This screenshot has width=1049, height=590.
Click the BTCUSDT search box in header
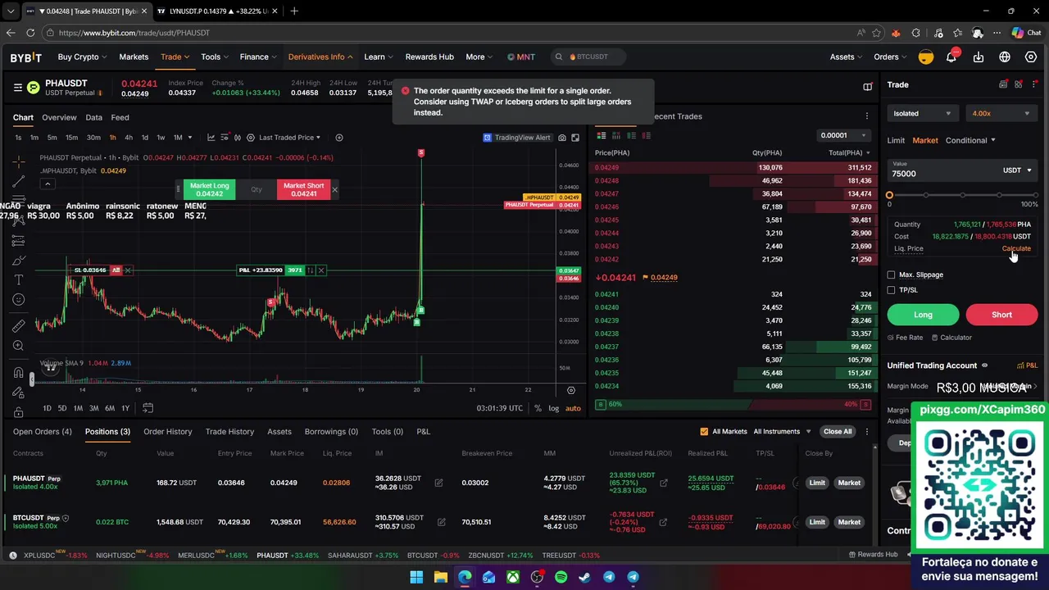tap(588, 57)
